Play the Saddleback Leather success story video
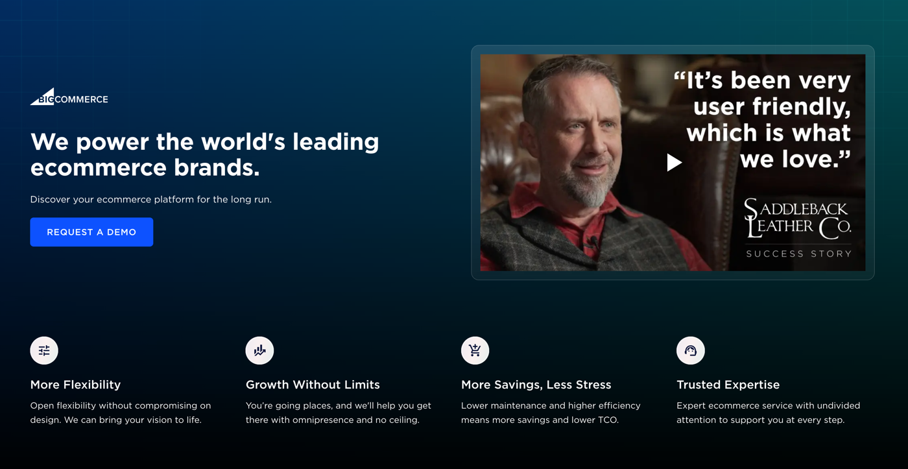 pyautogui.click(x=675, y=162)
